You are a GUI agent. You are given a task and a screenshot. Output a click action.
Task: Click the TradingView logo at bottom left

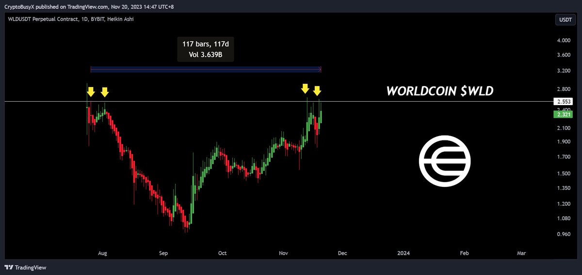[25, 267]
